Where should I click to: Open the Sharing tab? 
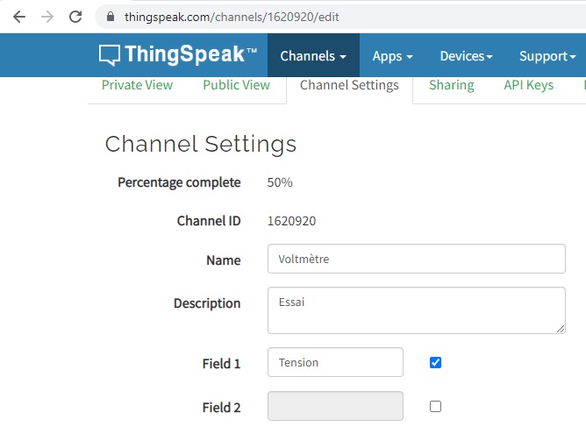pos(451,85)
